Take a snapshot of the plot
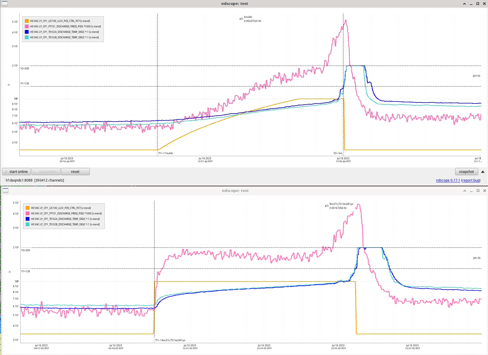Viewport: 488px width, 355px height. pos(466,172)
